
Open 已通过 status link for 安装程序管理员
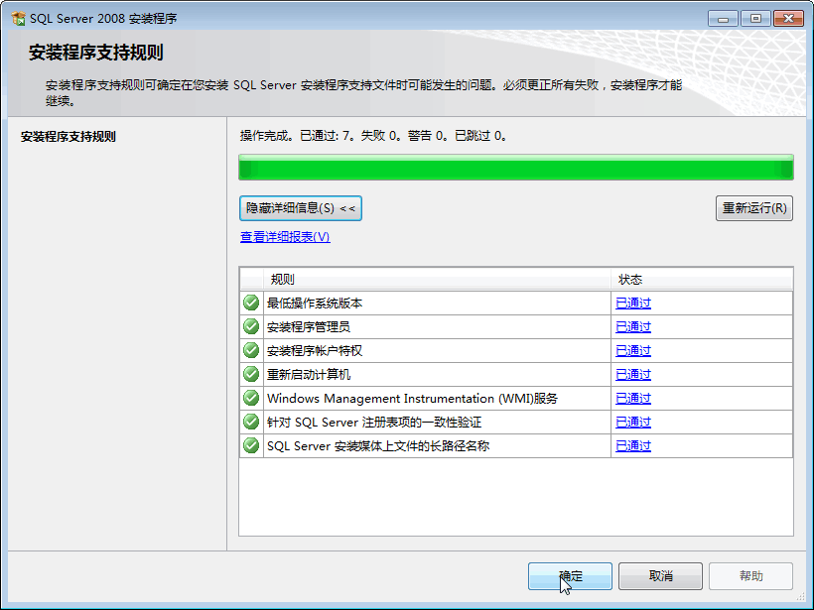point(632,326)
